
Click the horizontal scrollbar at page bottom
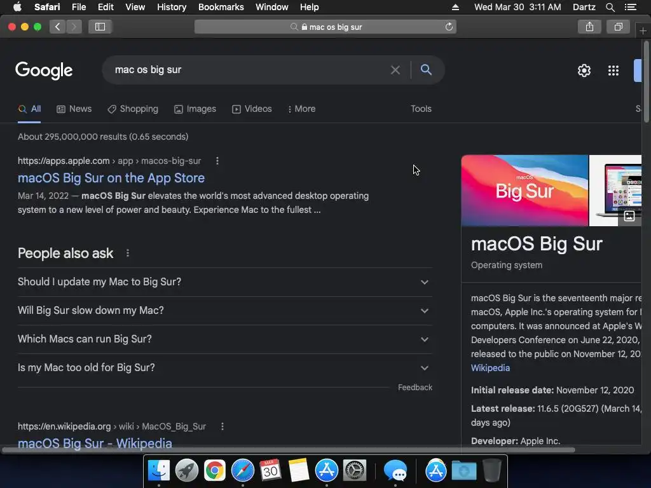coord(289,450)
